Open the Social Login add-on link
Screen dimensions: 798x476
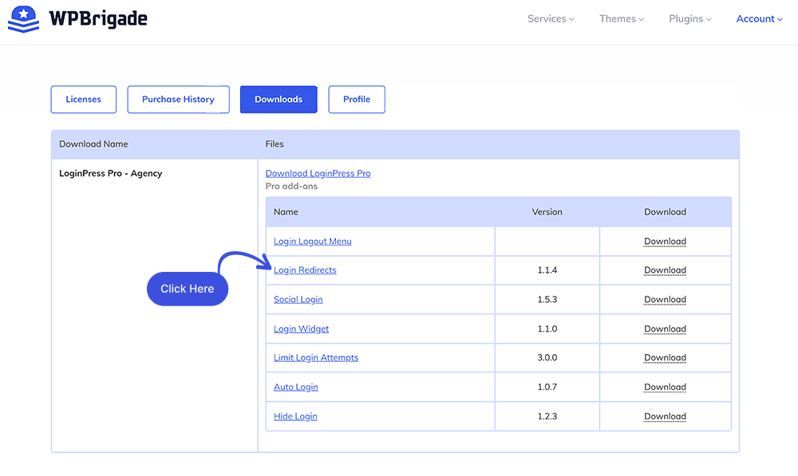tap(298, 300)
